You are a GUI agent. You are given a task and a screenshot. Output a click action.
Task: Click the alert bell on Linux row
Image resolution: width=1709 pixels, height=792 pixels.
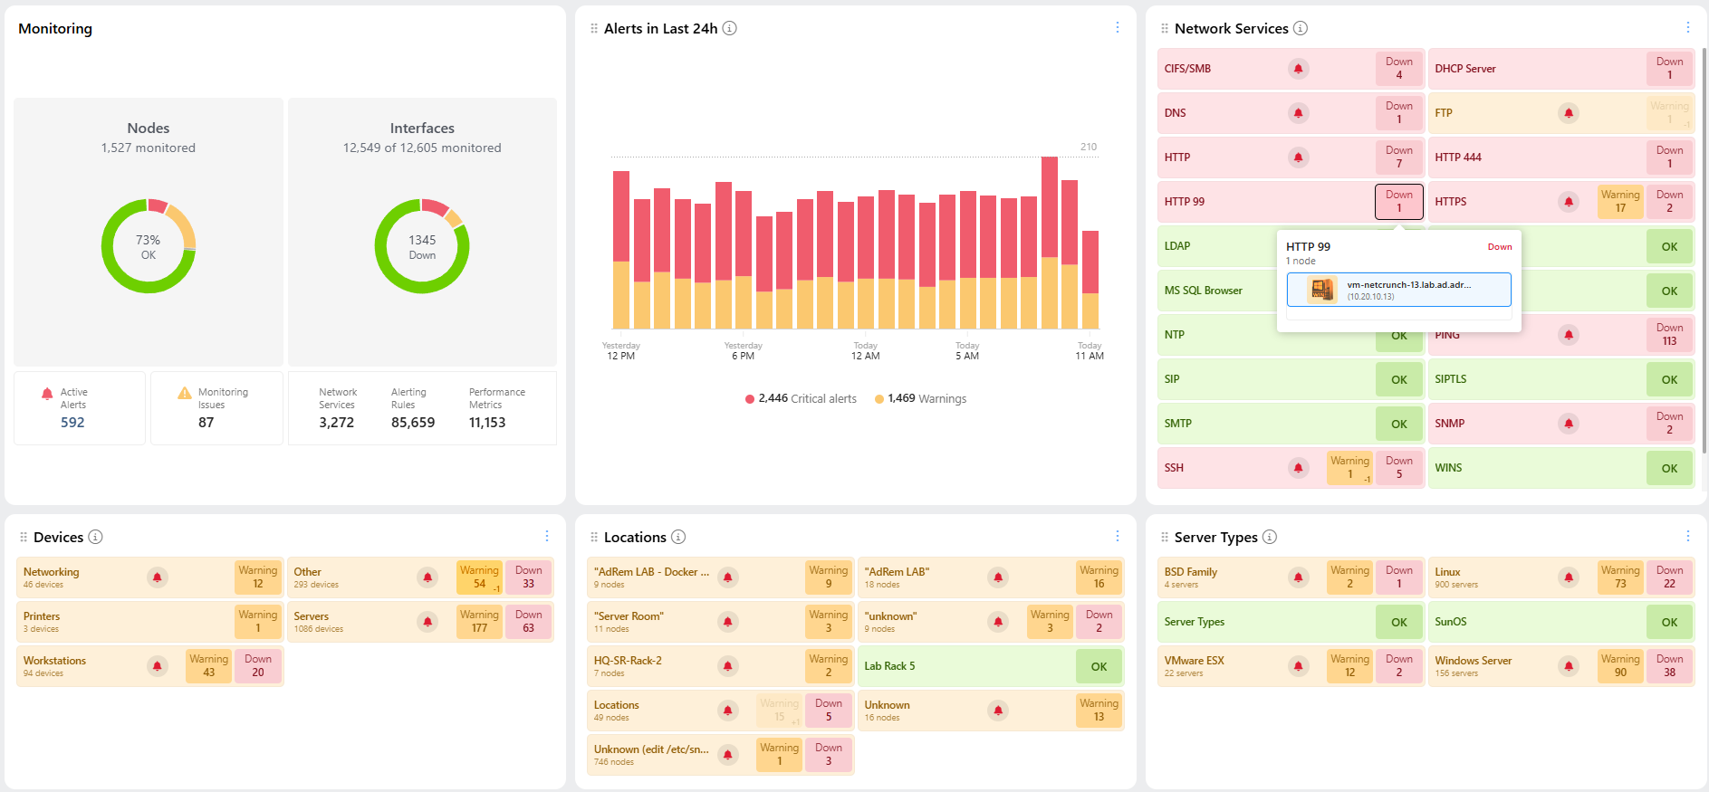point(1569,577)
